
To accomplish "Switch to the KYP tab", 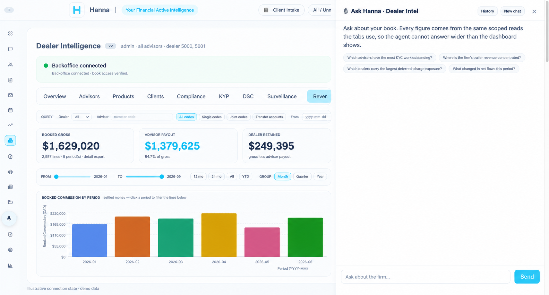I will click(x=224, y=96).
